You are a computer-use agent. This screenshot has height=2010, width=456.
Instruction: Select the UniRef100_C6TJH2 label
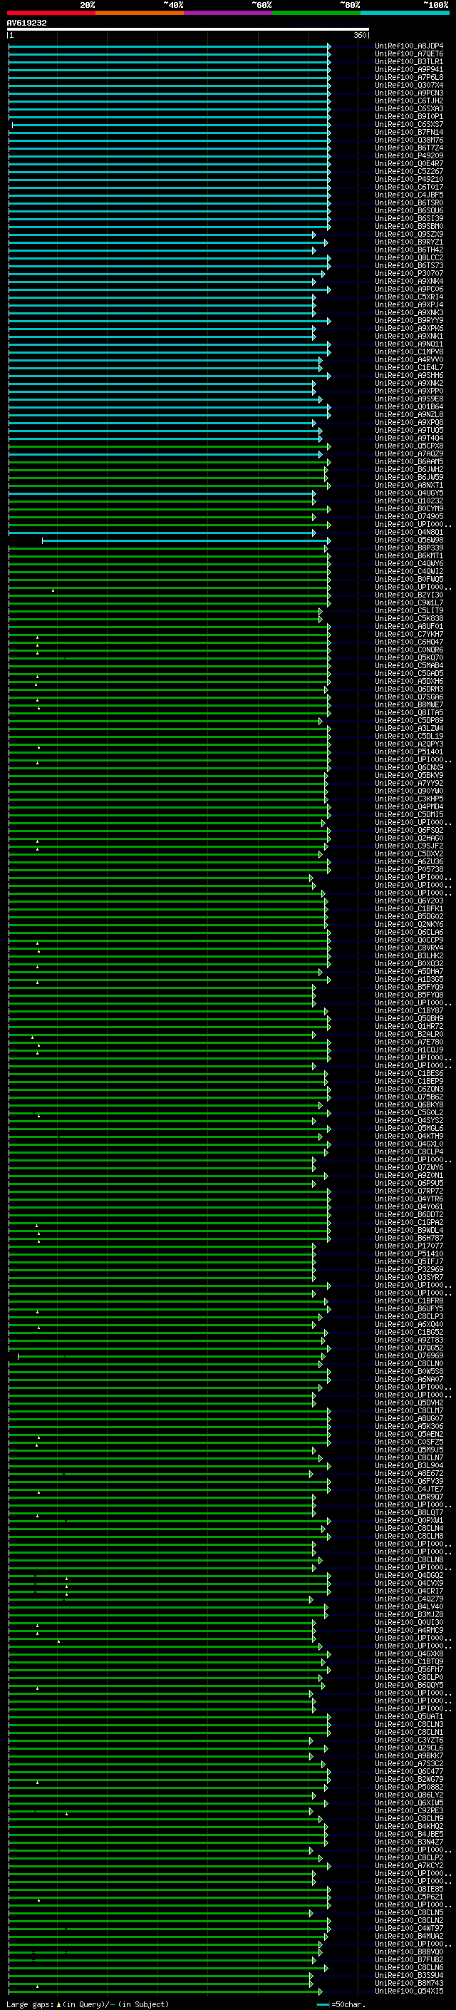pos(409,101)
